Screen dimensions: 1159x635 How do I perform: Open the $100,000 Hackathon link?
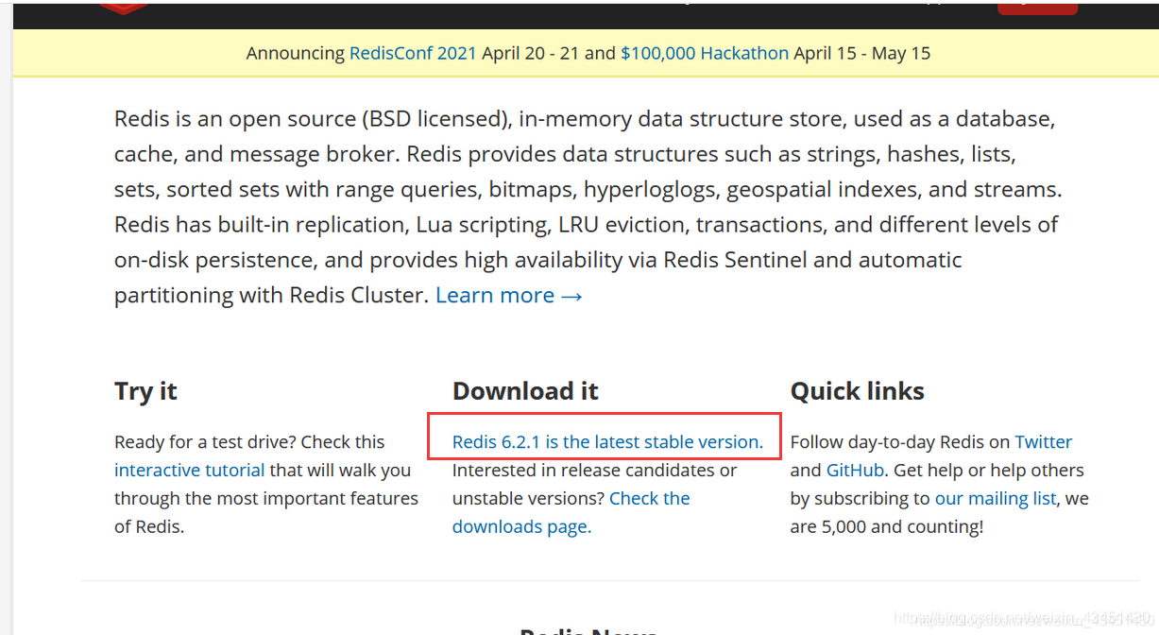705,53
